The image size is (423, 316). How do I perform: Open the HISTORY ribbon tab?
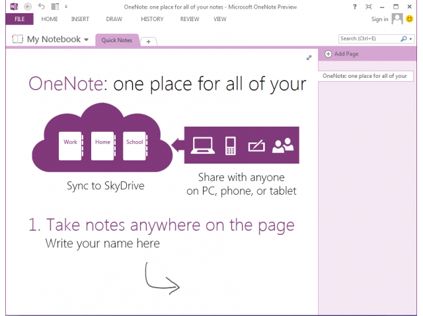(x=152, y=19)
